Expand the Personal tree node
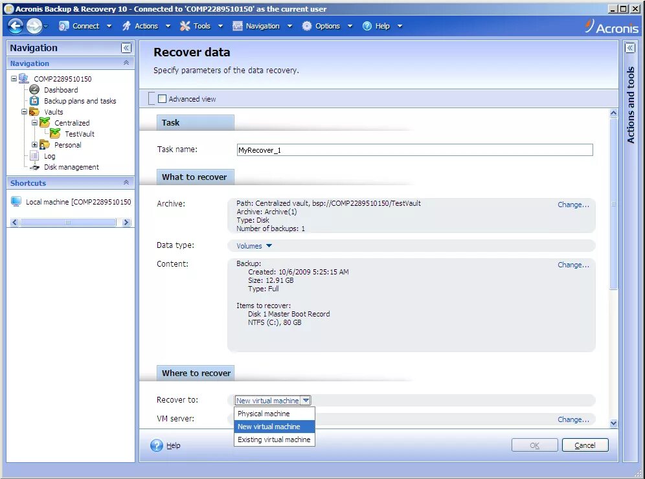The width and height of the screenshot is (645, 479). (x=34, y=145)
